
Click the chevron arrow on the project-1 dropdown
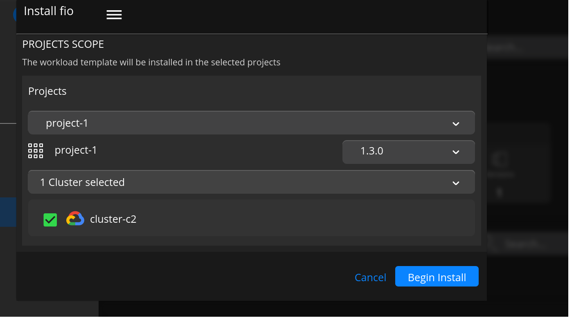coord(456,123)
